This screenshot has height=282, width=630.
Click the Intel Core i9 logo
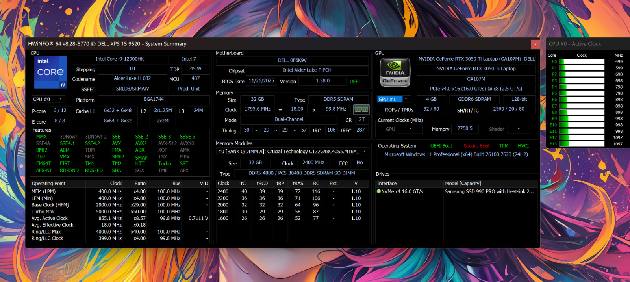click(x=50, y=72)
